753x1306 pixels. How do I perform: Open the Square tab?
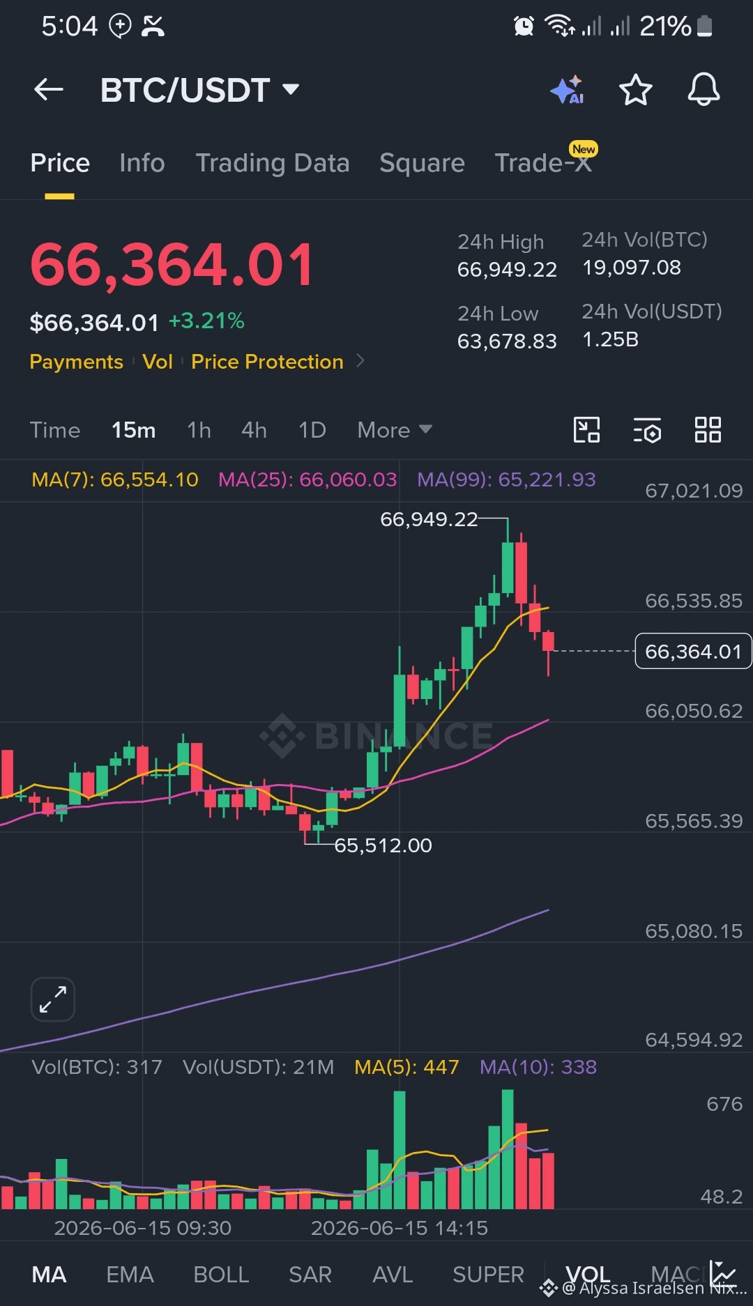coord(422,163)
